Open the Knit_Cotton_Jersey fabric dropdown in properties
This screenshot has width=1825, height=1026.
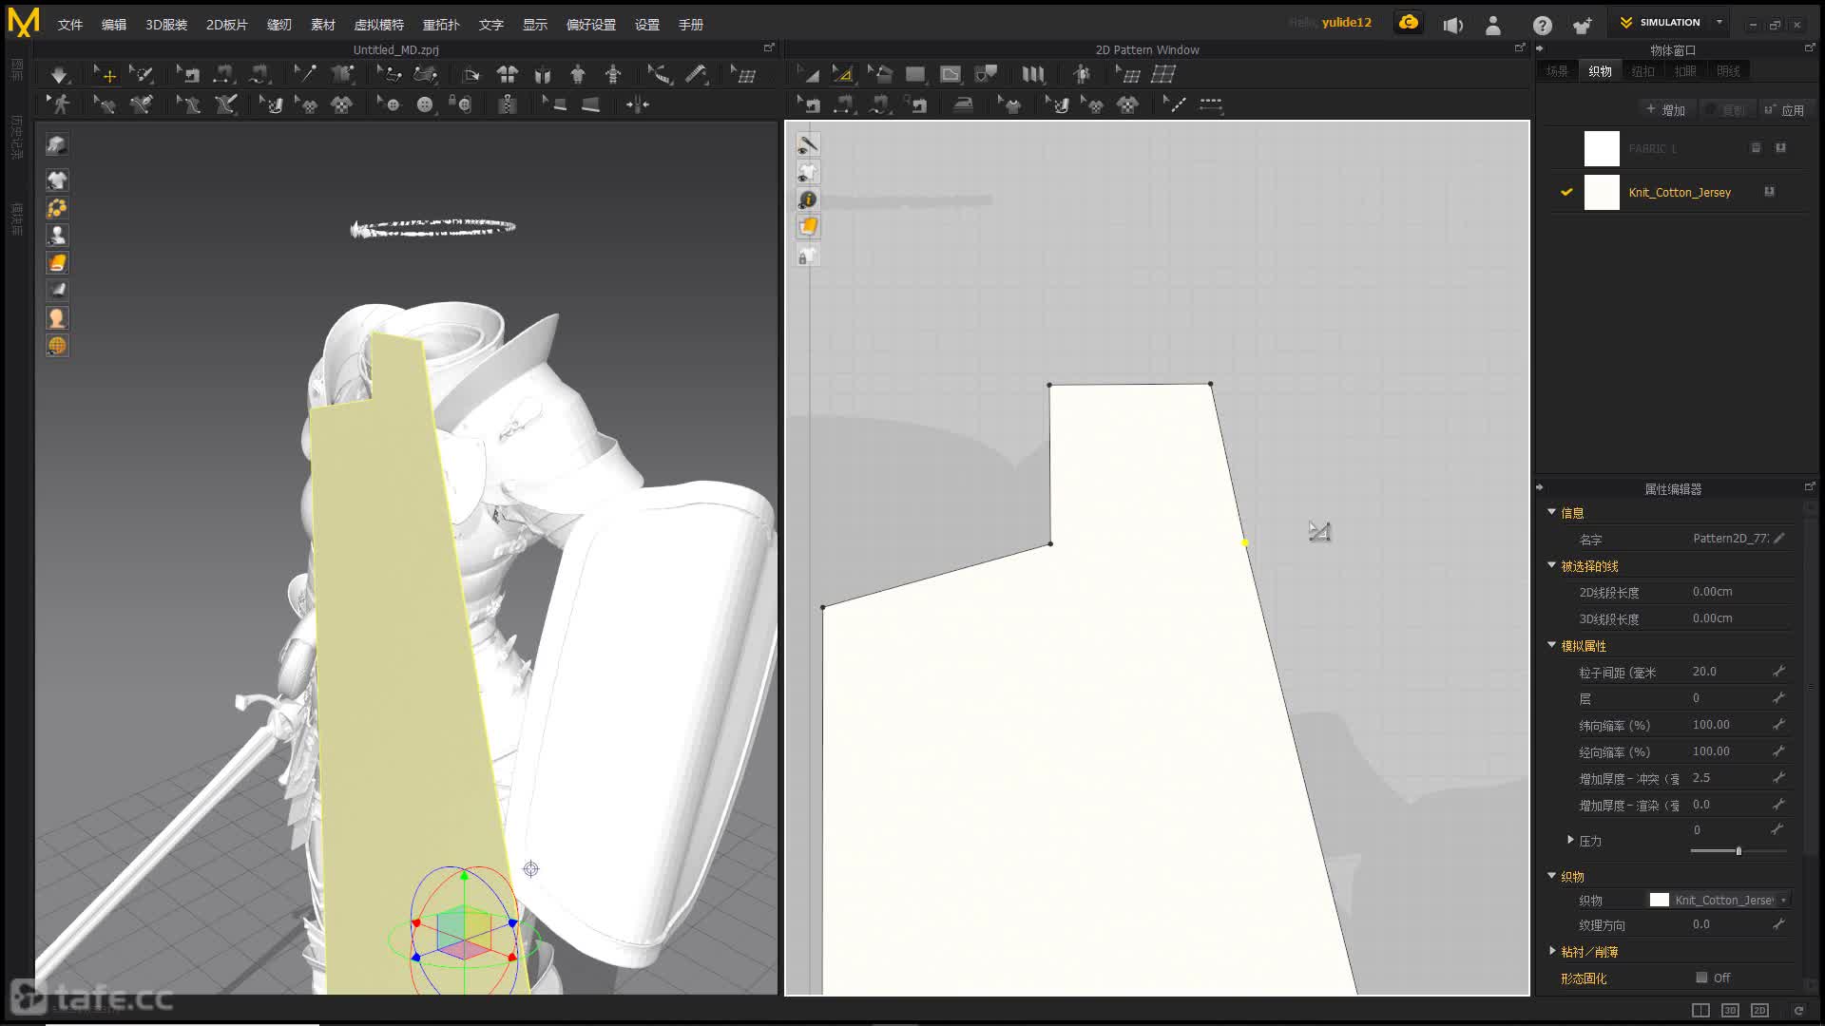pos(1719,900)
